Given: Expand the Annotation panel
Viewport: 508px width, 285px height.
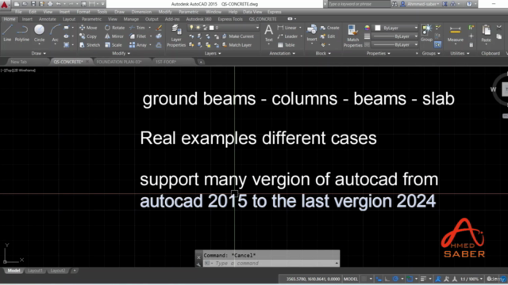Looking at the screenshot, I should click(283, 53).
